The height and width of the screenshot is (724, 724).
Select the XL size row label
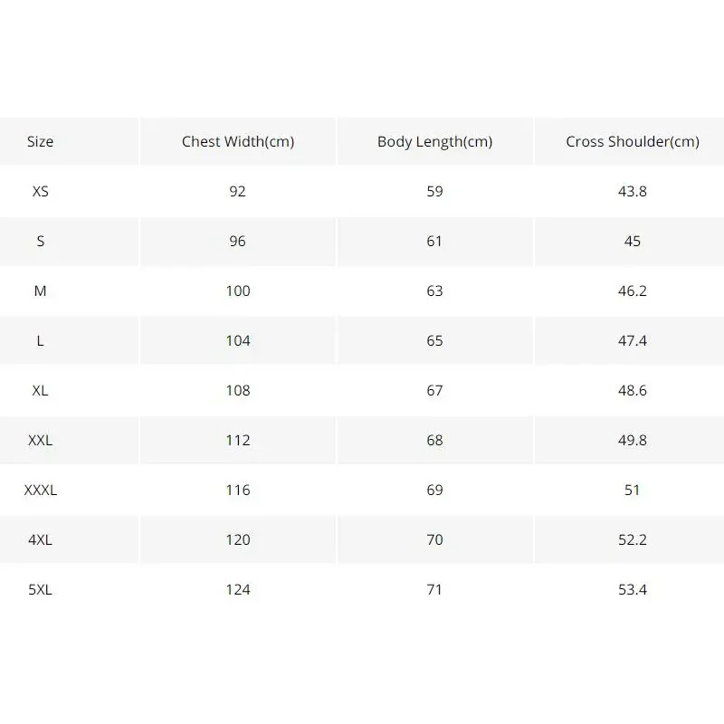[x=40, y=391]
